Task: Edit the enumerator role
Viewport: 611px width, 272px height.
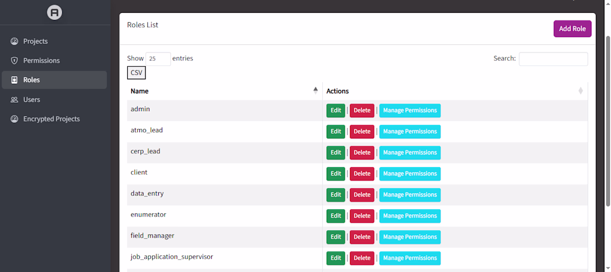Action: click(x=336, y=215)
